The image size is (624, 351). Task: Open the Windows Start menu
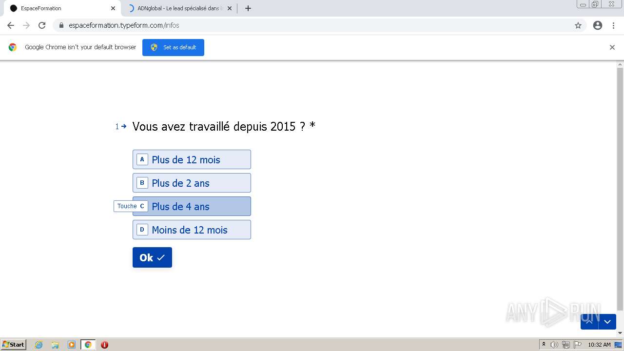point(14,345)
